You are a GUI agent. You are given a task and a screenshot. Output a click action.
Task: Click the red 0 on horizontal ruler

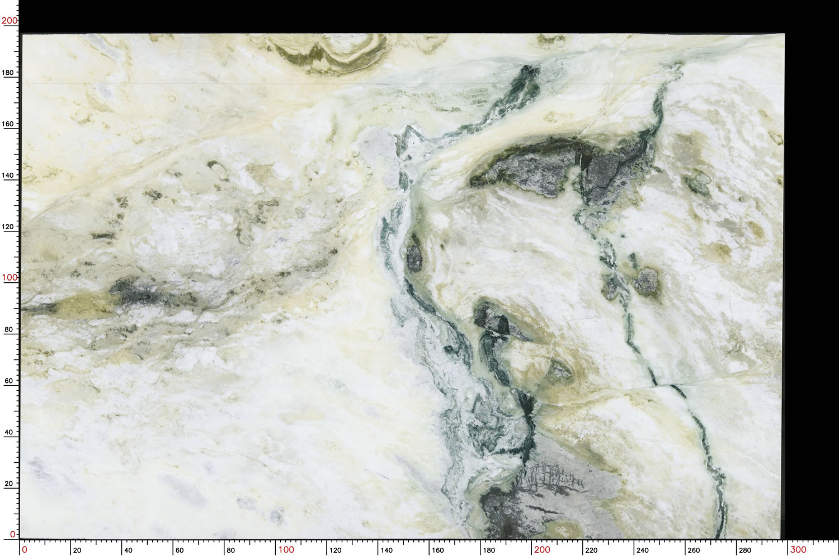tap(24, 549)
